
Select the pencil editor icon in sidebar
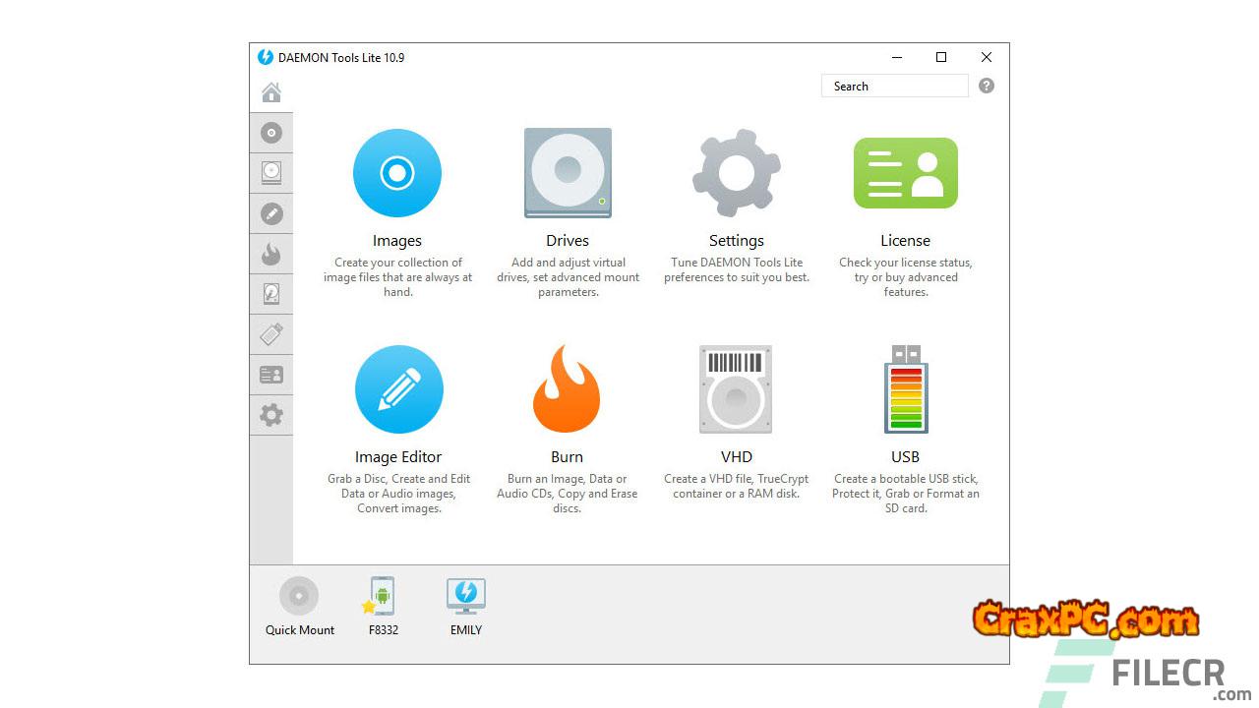[271, 213]
